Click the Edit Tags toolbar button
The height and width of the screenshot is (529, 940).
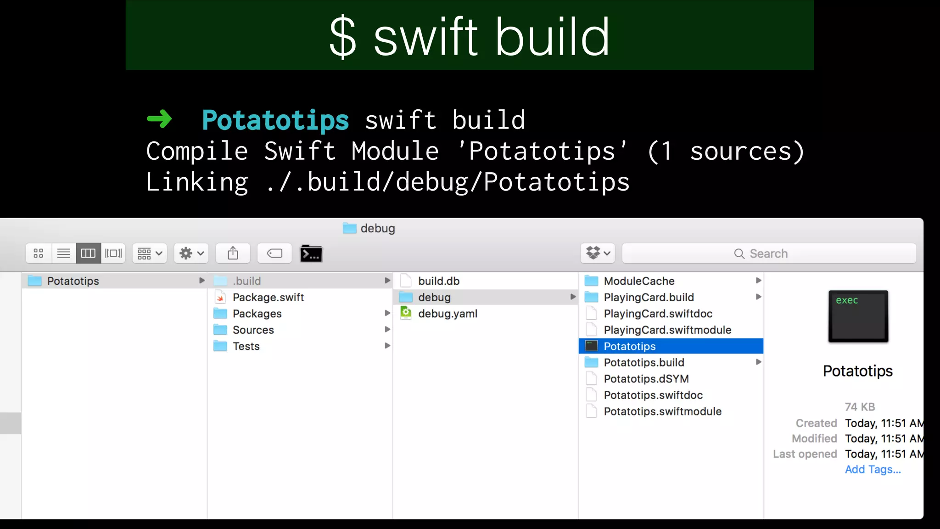point(274,253)
